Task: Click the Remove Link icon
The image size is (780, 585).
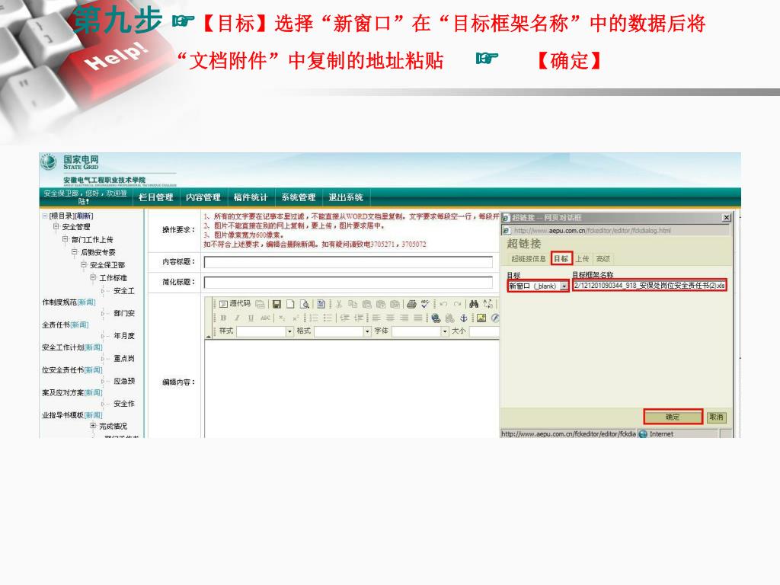Action: coord(449,318)
